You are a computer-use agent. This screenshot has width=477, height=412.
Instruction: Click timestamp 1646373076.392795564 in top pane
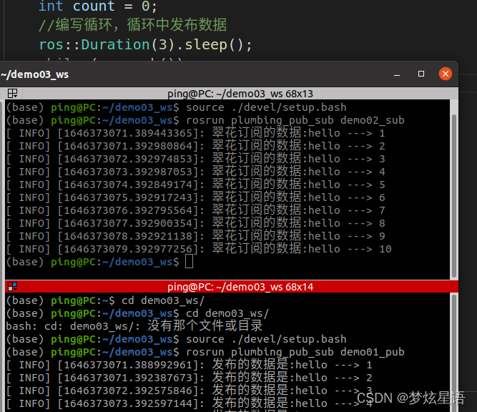pyautogui.click(x=128, y=210)
